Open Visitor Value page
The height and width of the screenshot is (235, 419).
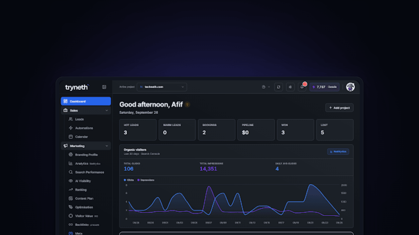click(x=86, y=216)
